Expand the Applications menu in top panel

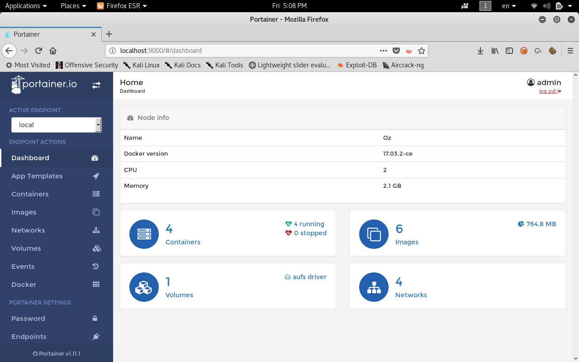[26, 6]
